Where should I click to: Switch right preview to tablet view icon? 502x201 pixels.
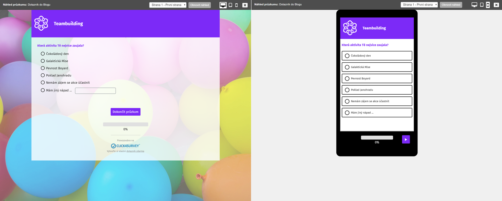tap(482, 5)
